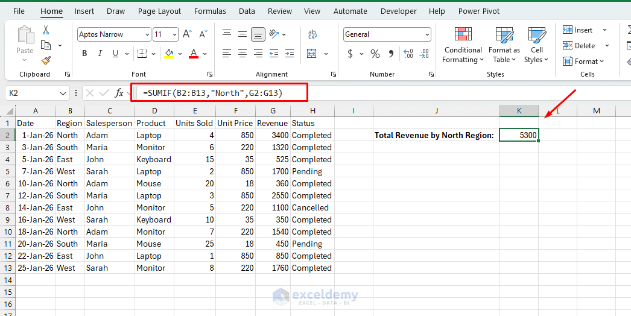Open the font name dropdown
This screenshot has height=316, width=631.
(x=147, y=34)
